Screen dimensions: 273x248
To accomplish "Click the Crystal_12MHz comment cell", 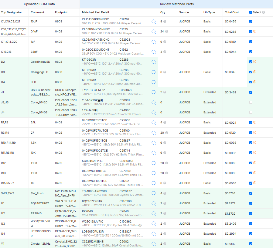I will coord(40,244).
